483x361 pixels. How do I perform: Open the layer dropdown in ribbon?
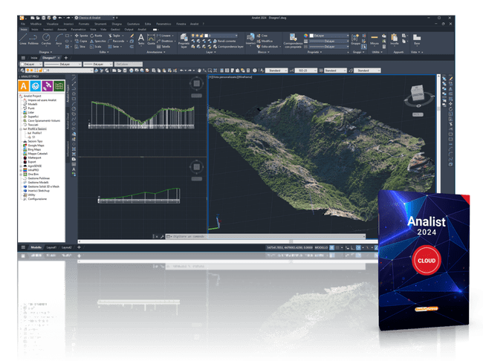pos(215,36)
